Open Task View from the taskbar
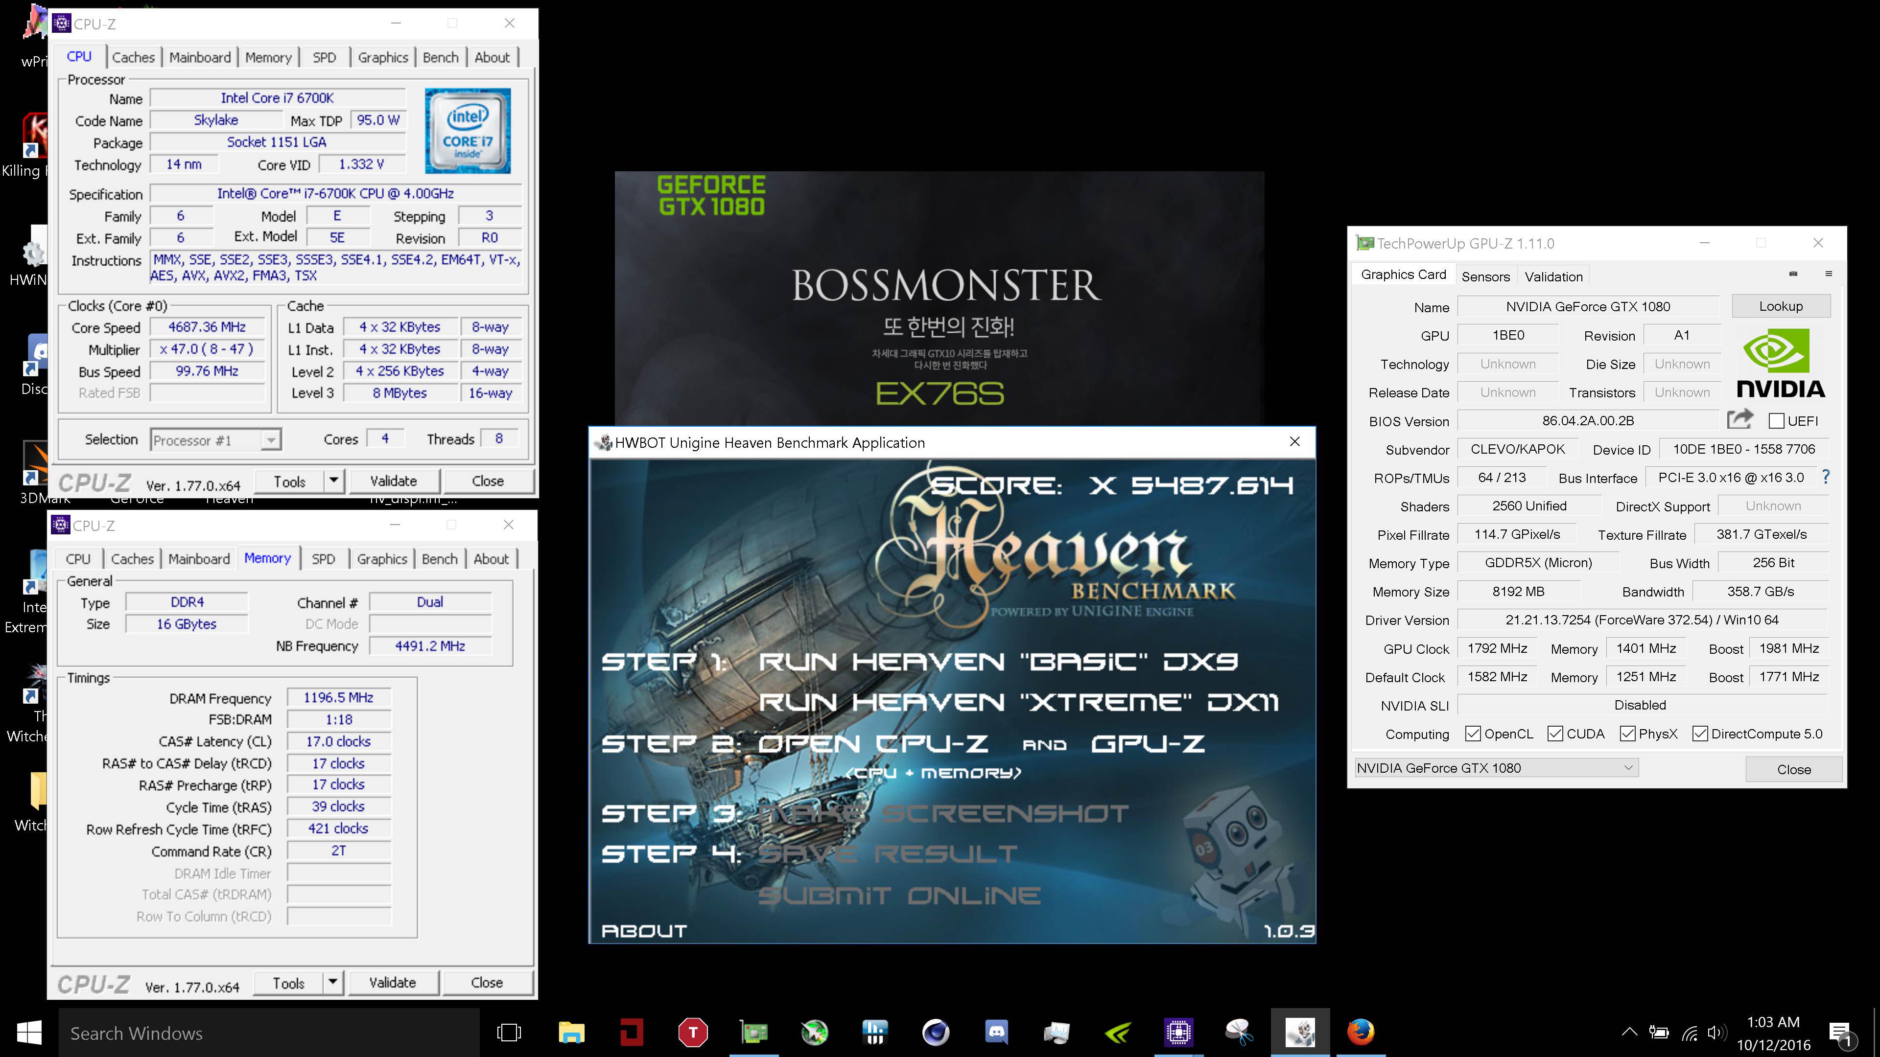The image size is (1880, 1057). coord(509,1032)
